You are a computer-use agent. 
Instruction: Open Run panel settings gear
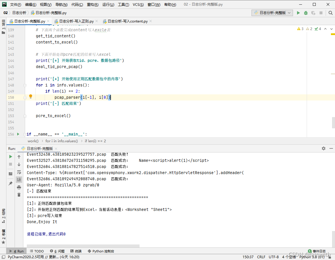[323, 148]
